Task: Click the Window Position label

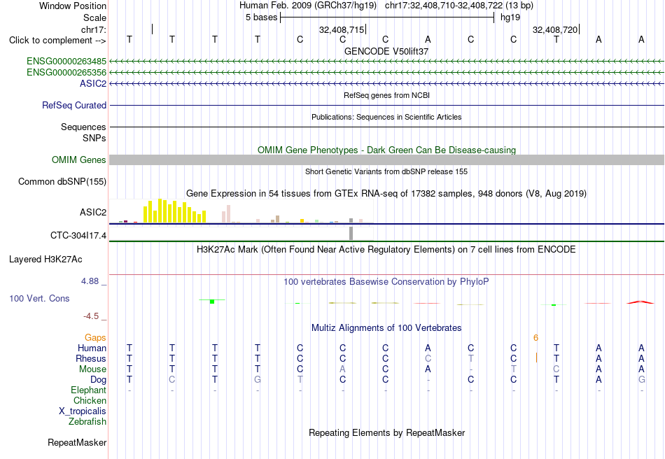Action: [73, 6]
